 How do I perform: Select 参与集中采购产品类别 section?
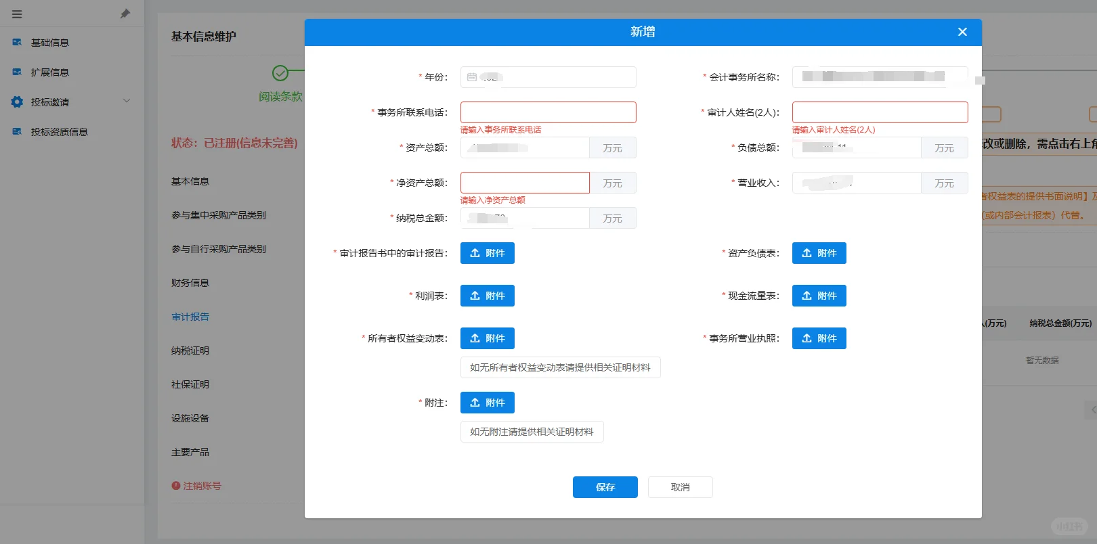pos(219,215)
